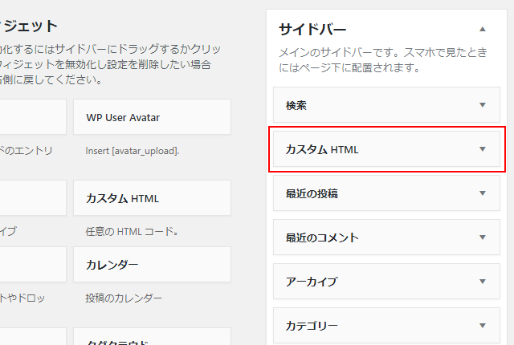The width and height of the screenshot is (514, 345).
Task: Click the Insert [avatar_upload] description text
Action: 133,150
